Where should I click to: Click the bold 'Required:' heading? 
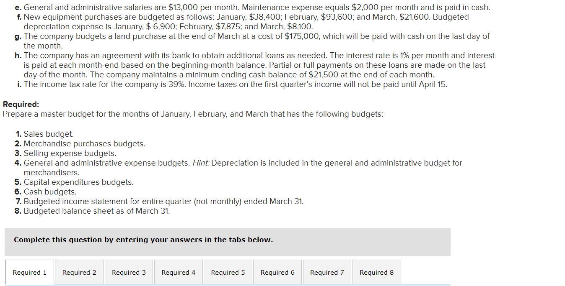21,105
